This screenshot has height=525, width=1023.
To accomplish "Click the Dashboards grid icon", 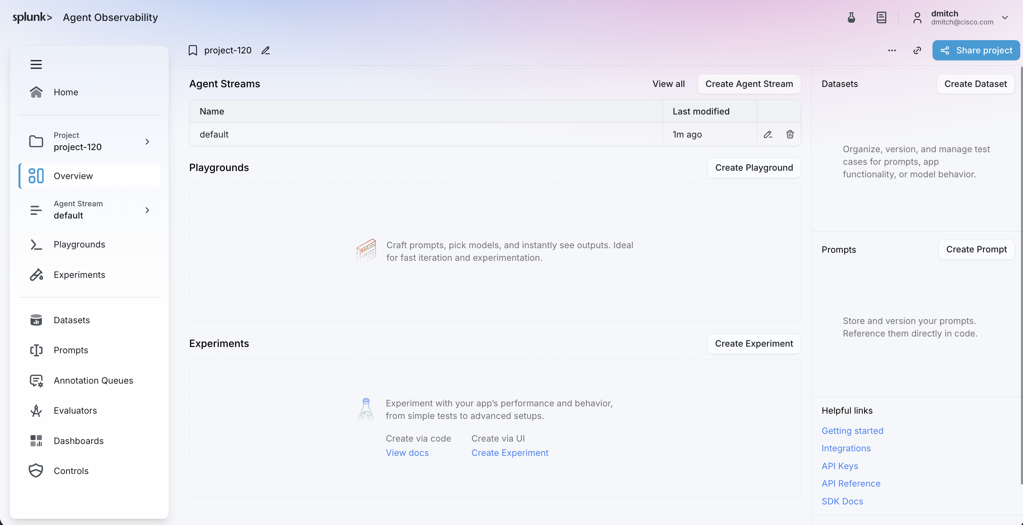I will [x=36, y=441].
